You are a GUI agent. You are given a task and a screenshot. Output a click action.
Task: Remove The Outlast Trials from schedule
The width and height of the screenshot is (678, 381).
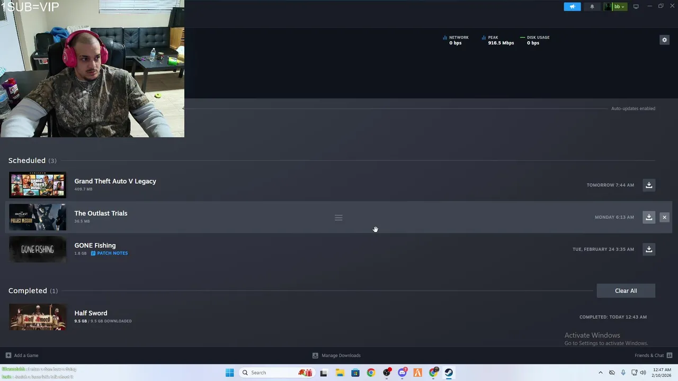point(664,217)
